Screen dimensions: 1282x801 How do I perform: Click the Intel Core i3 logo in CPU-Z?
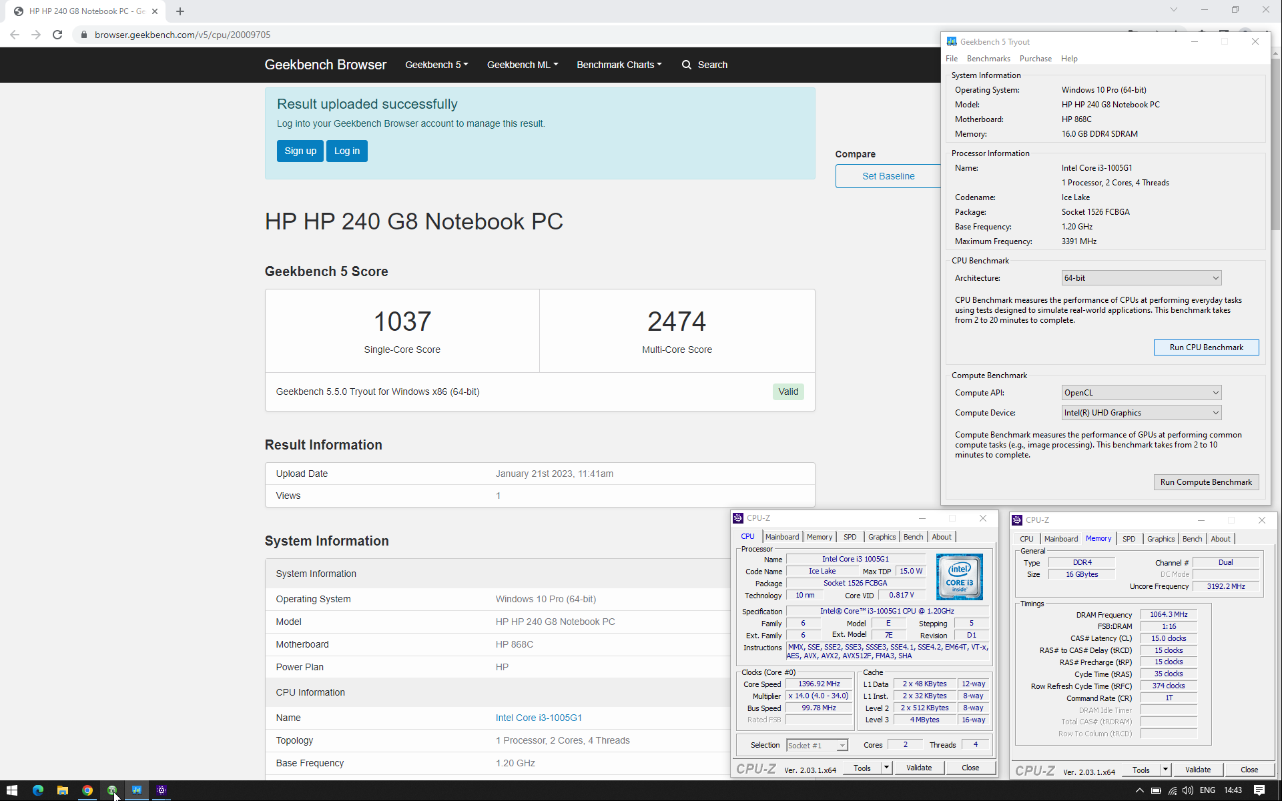(x=959, y=577)
